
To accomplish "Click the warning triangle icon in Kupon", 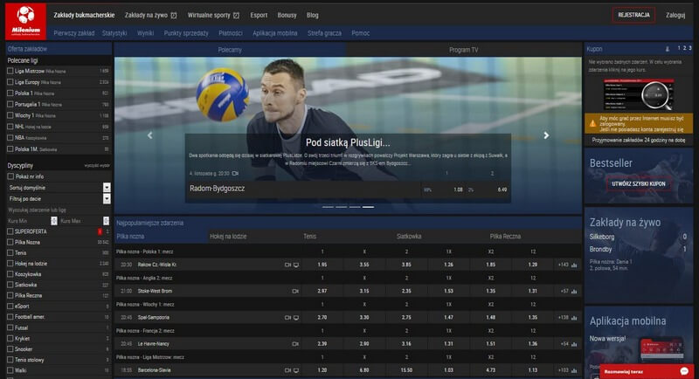I will 592,124.
